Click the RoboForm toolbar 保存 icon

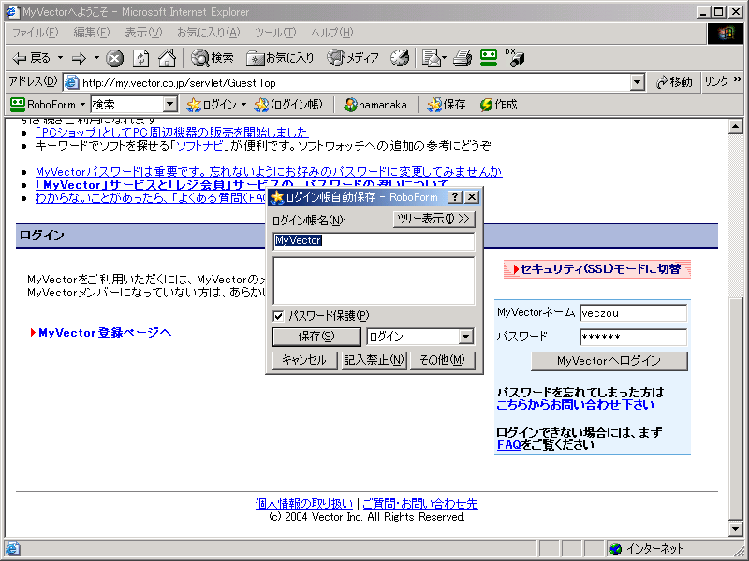tap(447, 105)
